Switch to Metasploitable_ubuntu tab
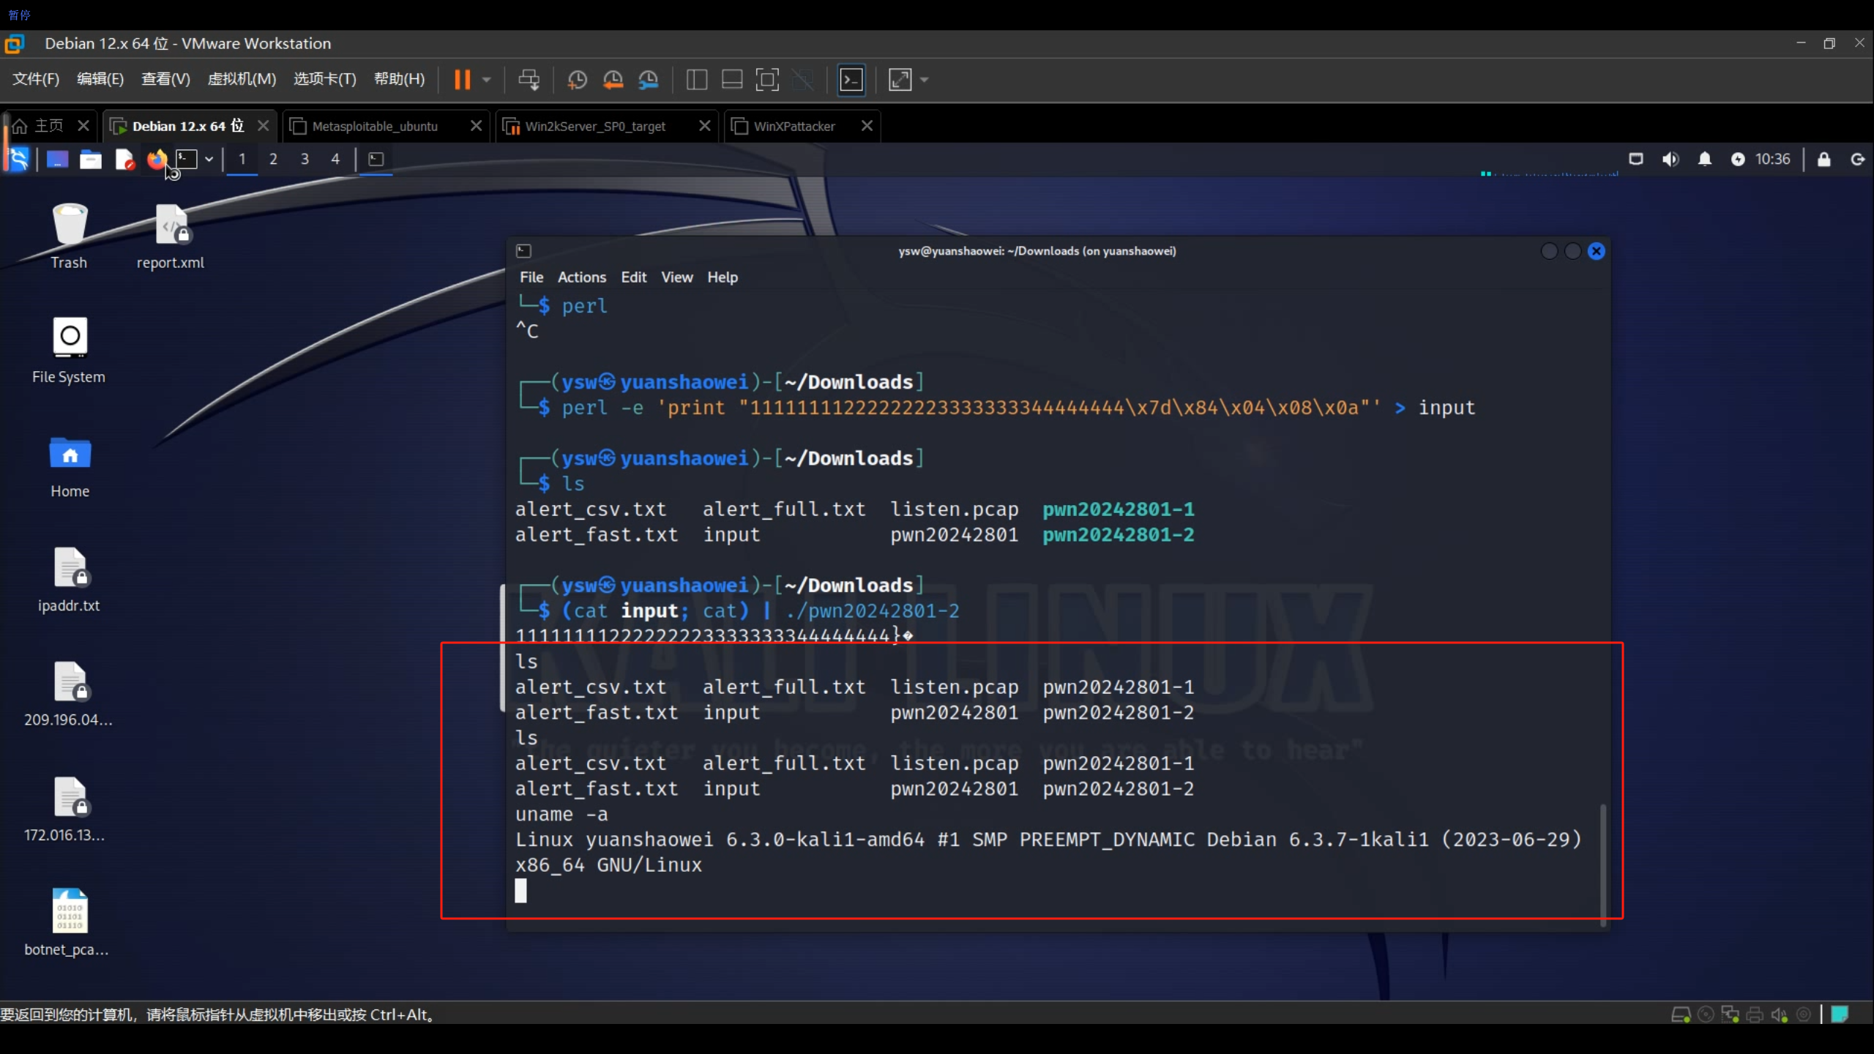 coord(375,126)
